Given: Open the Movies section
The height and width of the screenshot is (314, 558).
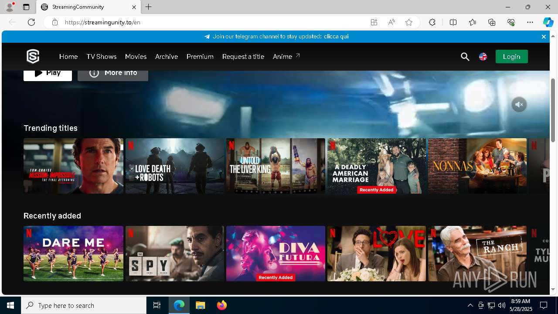Looking at the screenshot, I should coord(136,57).
